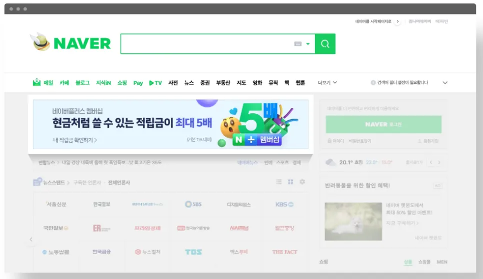Open the 연합뉴스 headline source link
Viewport: 483px width, 279px height.
[x=46, y=162]
